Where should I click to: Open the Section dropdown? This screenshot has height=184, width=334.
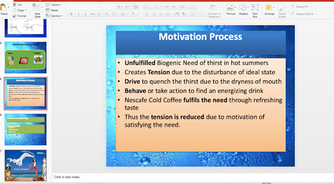pos(55,16)
